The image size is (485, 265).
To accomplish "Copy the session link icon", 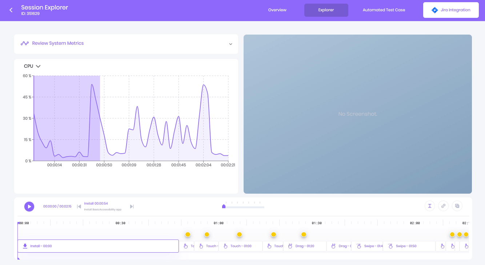I will (x=444, y=206).
